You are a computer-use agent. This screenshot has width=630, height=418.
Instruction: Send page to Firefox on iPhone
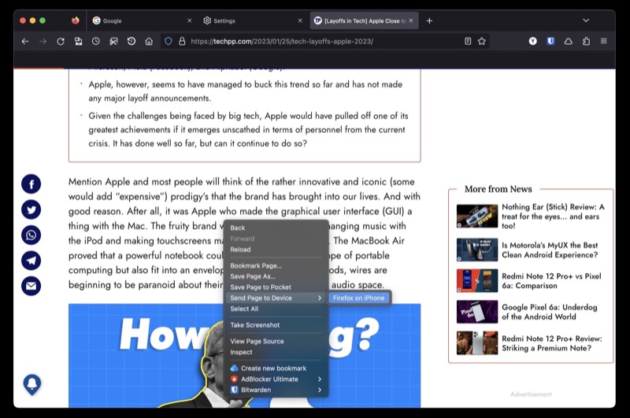click(x=359, y=298)
